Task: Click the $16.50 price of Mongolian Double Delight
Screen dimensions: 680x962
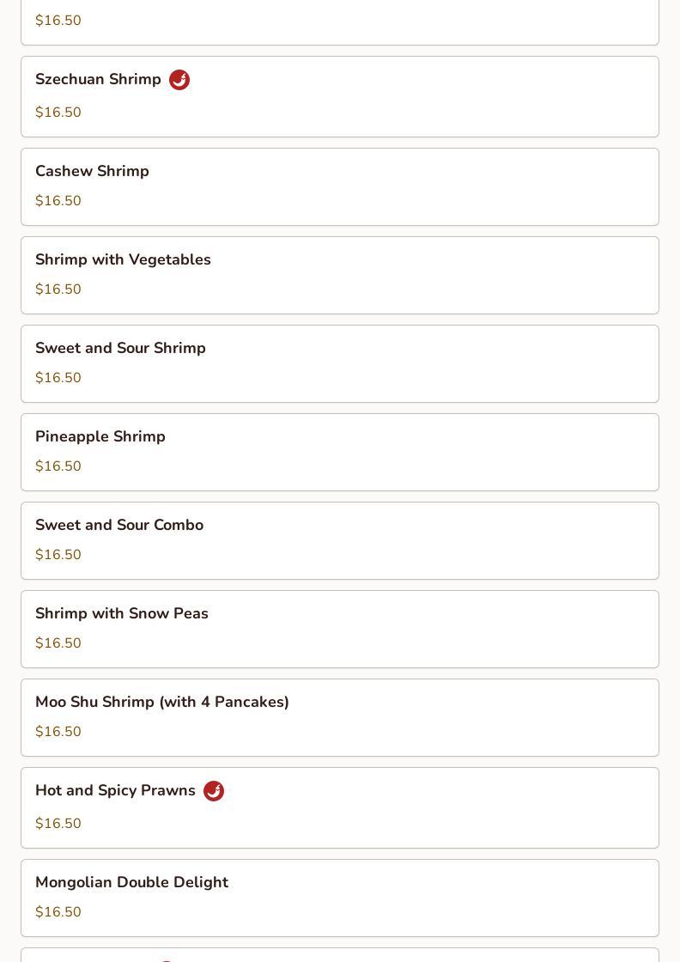Action: coord(58,911)
